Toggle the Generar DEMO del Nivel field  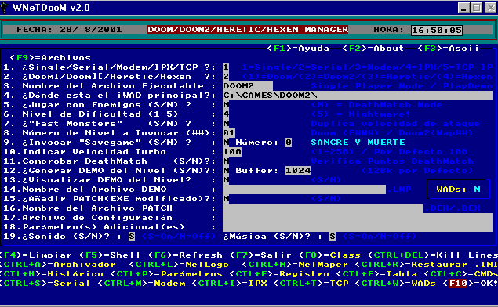tap(226, 171)
